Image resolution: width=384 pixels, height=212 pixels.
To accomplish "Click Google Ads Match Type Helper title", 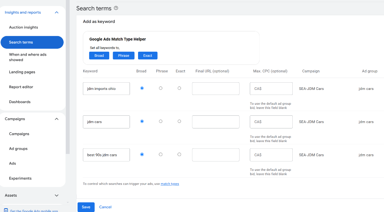I will coord(118,39).
